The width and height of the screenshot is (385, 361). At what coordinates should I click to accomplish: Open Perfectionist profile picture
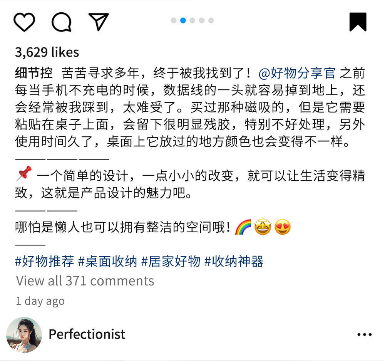pos(24,335)
